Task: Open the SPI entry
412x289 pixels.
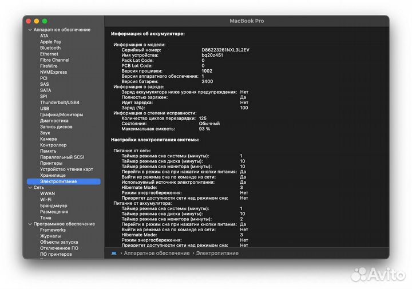Action: tap(43, 96)
